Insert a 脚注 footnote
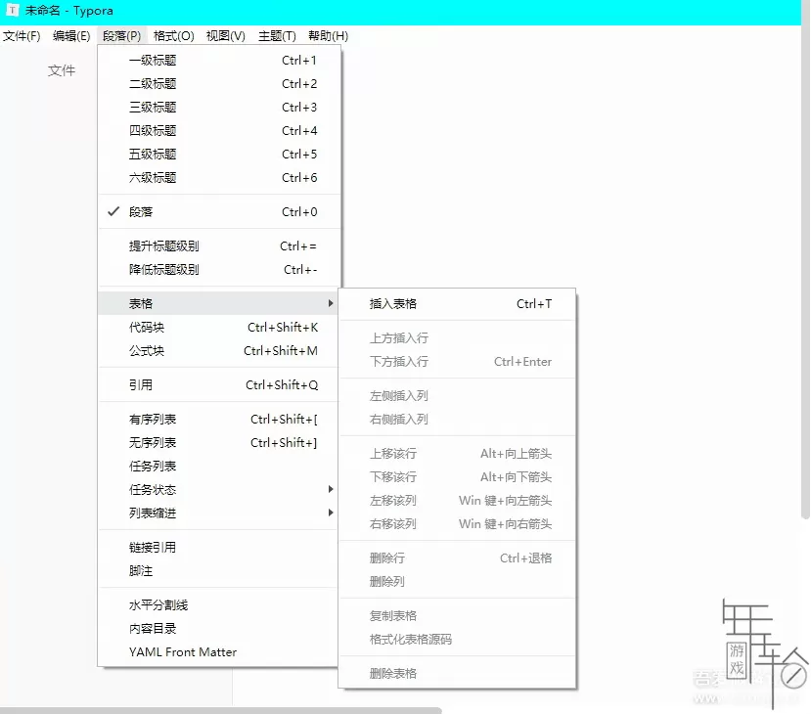This screenshot has width=811, height=714. (x=219, y=571)
